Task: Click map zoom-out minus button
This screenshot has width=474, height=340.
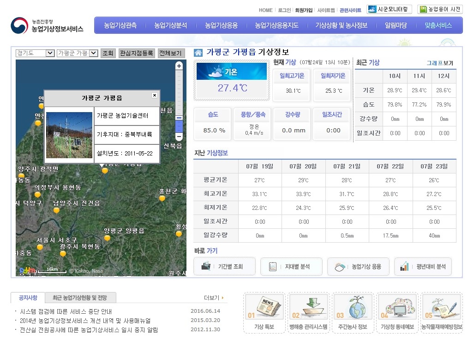Action: click(x=179, y=137)
